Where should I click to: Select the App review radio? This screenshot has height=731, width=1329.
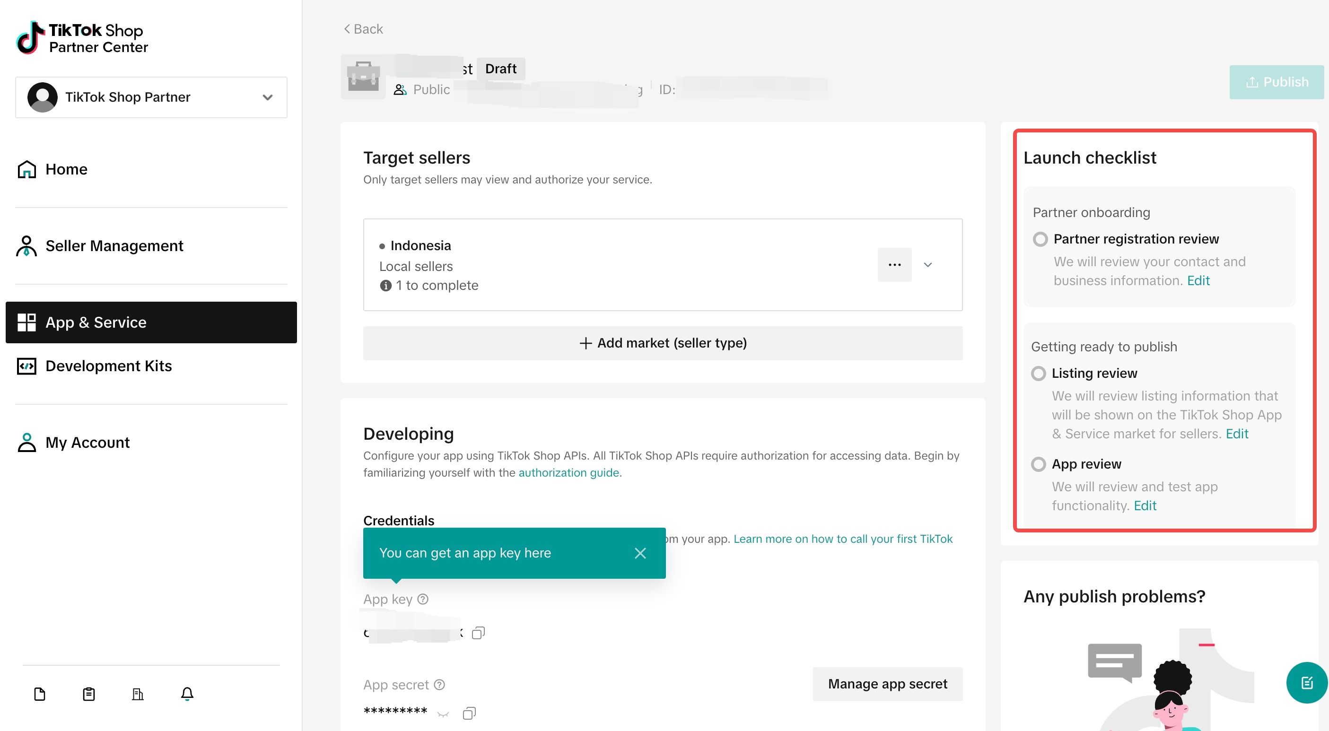pyautogui.click(x=1039, y=464)
